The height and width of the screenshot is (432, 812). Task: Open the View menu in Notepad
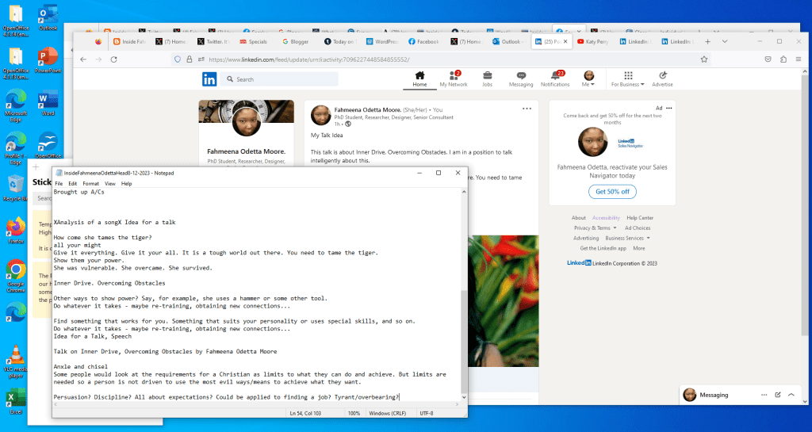[x=110, y=183]
